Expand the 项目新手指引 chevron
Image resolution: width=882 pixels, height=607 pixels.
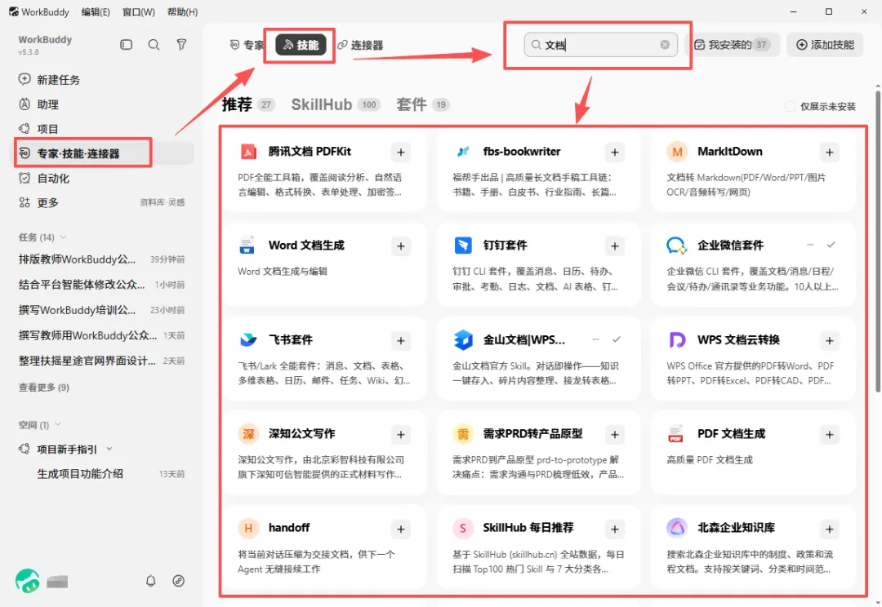click(109, 449)
